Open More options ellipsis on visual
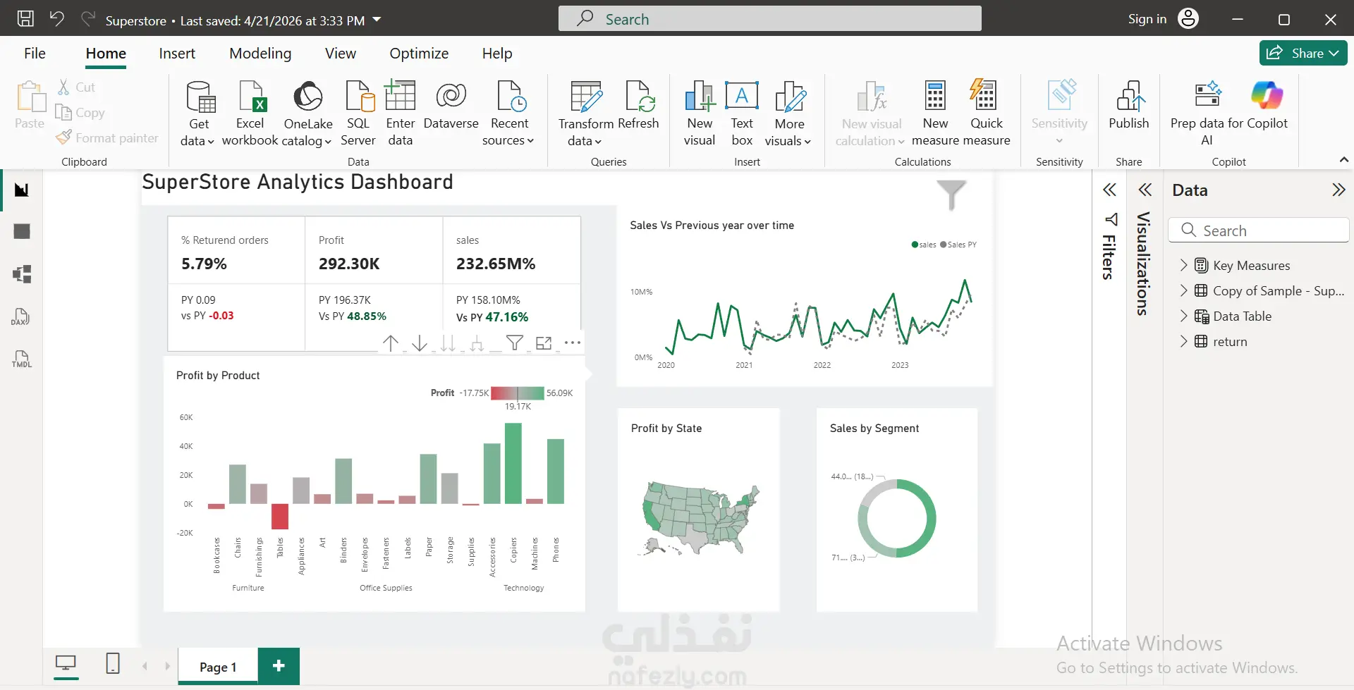Image resolution: width=1354 pixels, height=690 pixels. pos(573,343)
